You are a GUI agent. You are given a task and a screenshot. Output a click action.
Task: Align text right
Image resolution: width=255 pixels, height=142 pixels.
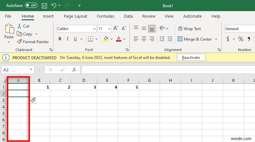(151, 39)
